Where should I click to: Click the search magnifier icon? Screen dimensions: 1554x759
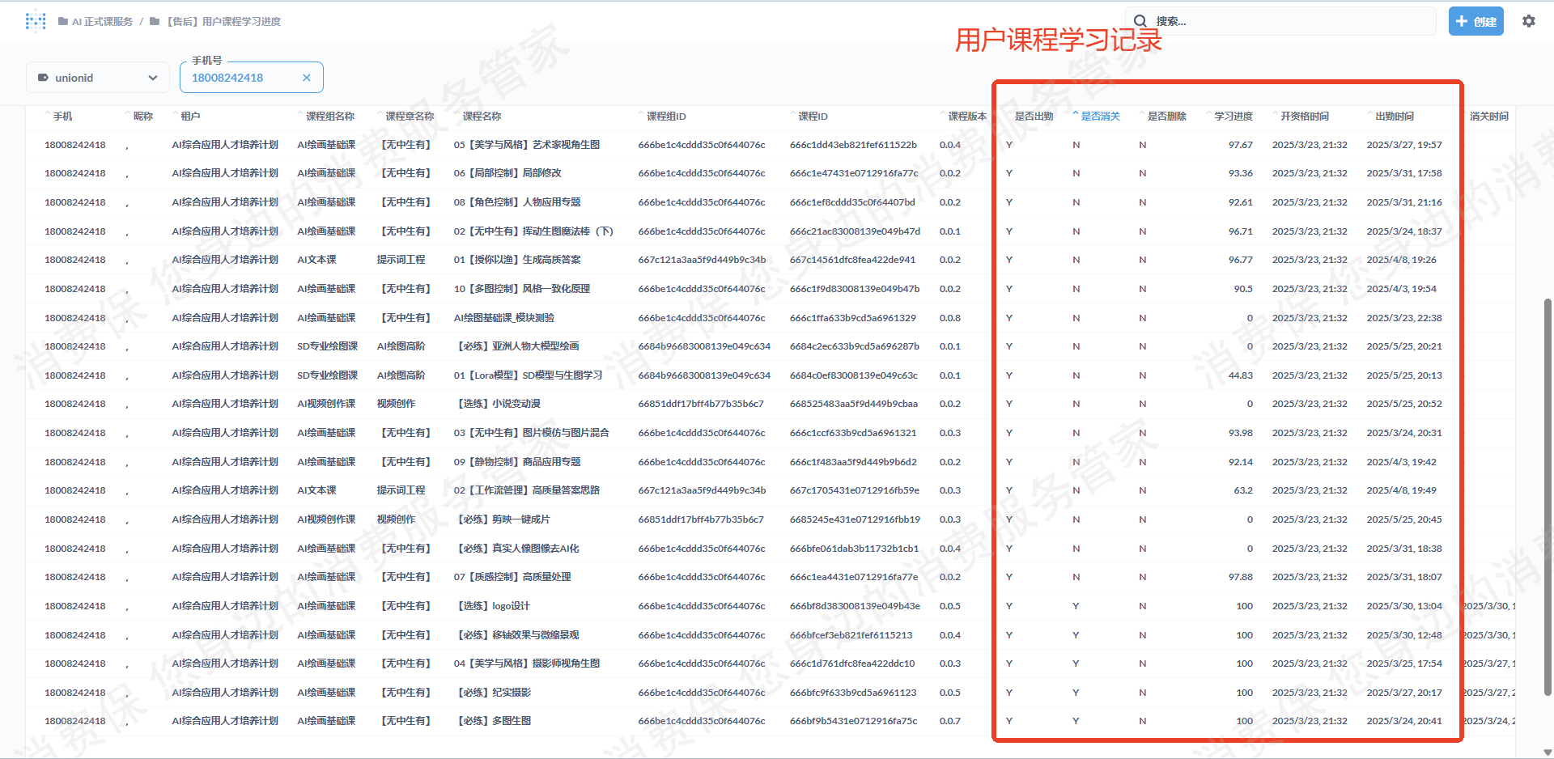coord(1140,21)
